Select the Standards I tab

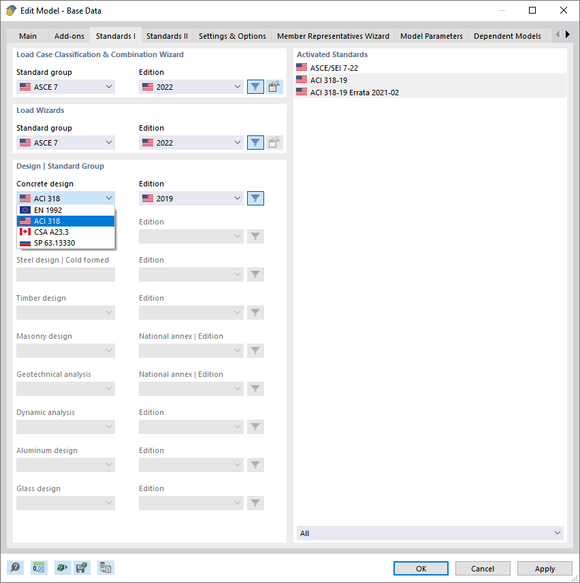click(116, 36)
